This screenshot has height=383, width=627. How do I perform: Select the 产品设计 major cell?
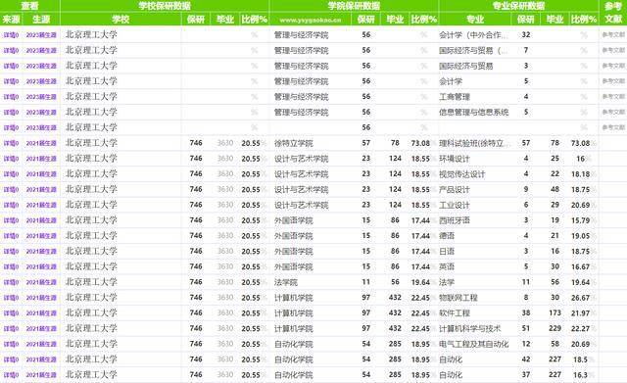[455, 189]
